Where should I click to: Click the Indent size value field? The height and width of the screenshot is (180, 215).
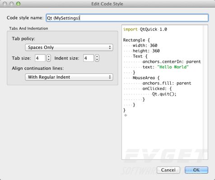[x=89, y=58]
